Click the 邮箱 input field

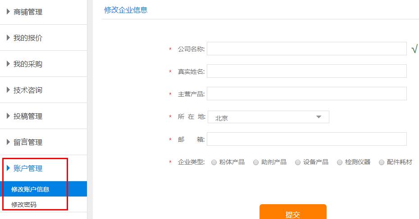point(306,139)
